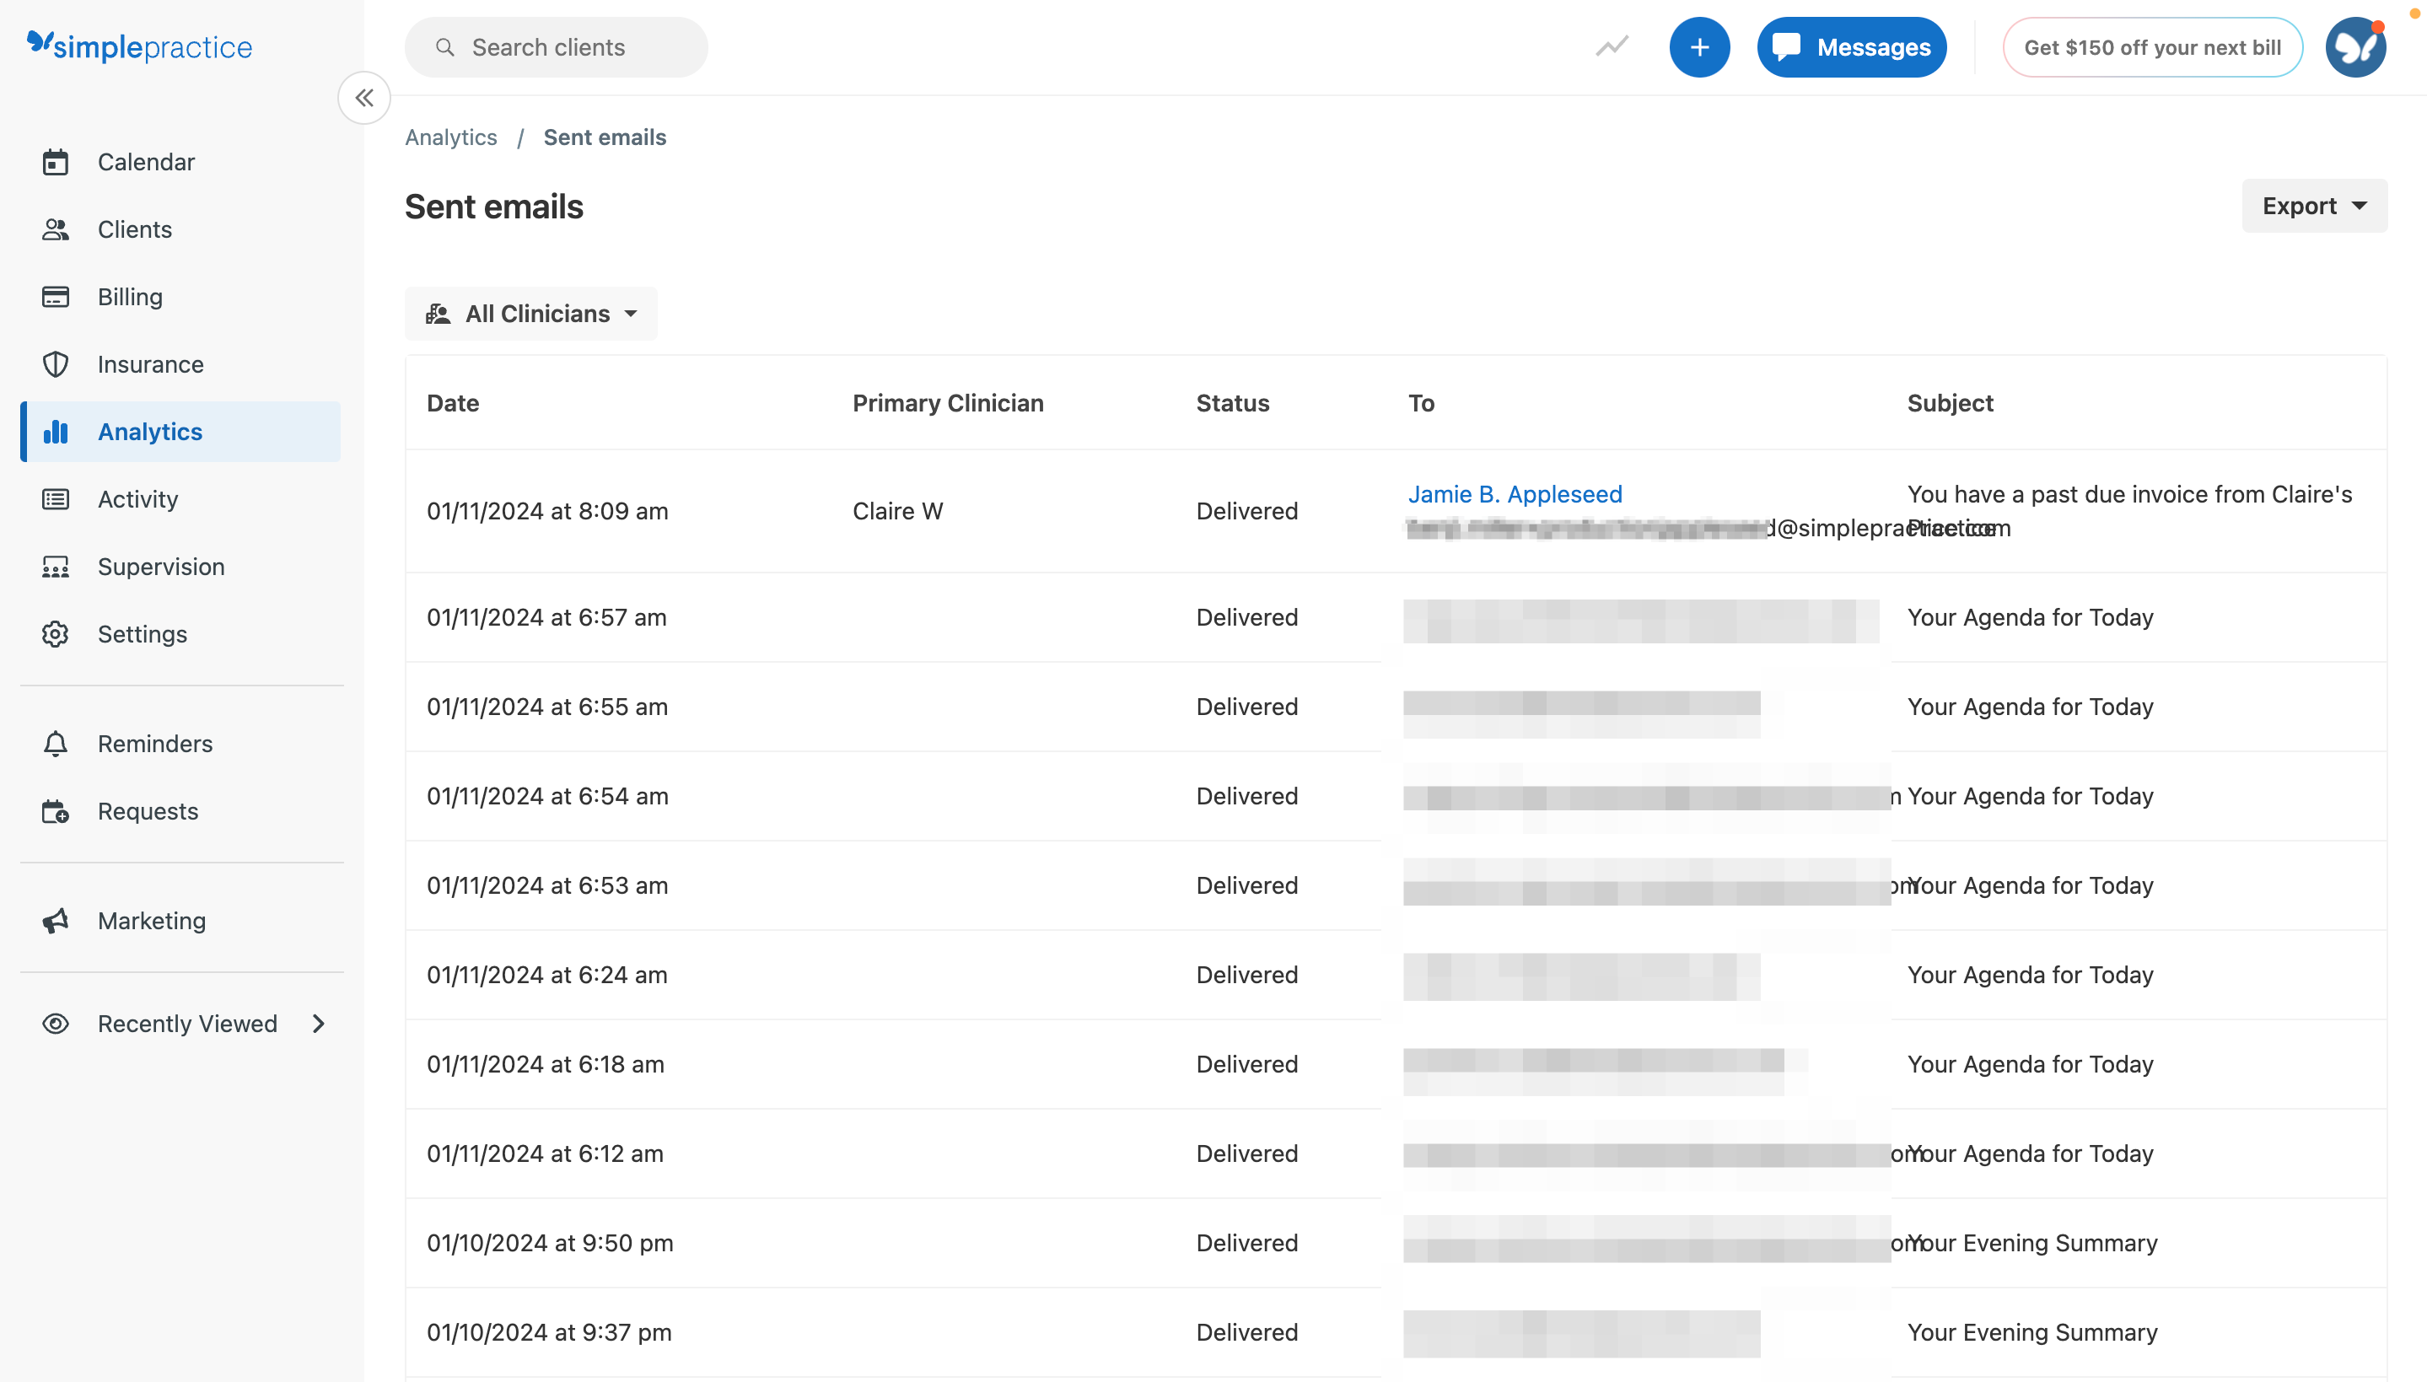Image resolution: width=2427 pixels, height=1382 pixels.
Task: Click the Insurance shield icon
Action: 55,364
